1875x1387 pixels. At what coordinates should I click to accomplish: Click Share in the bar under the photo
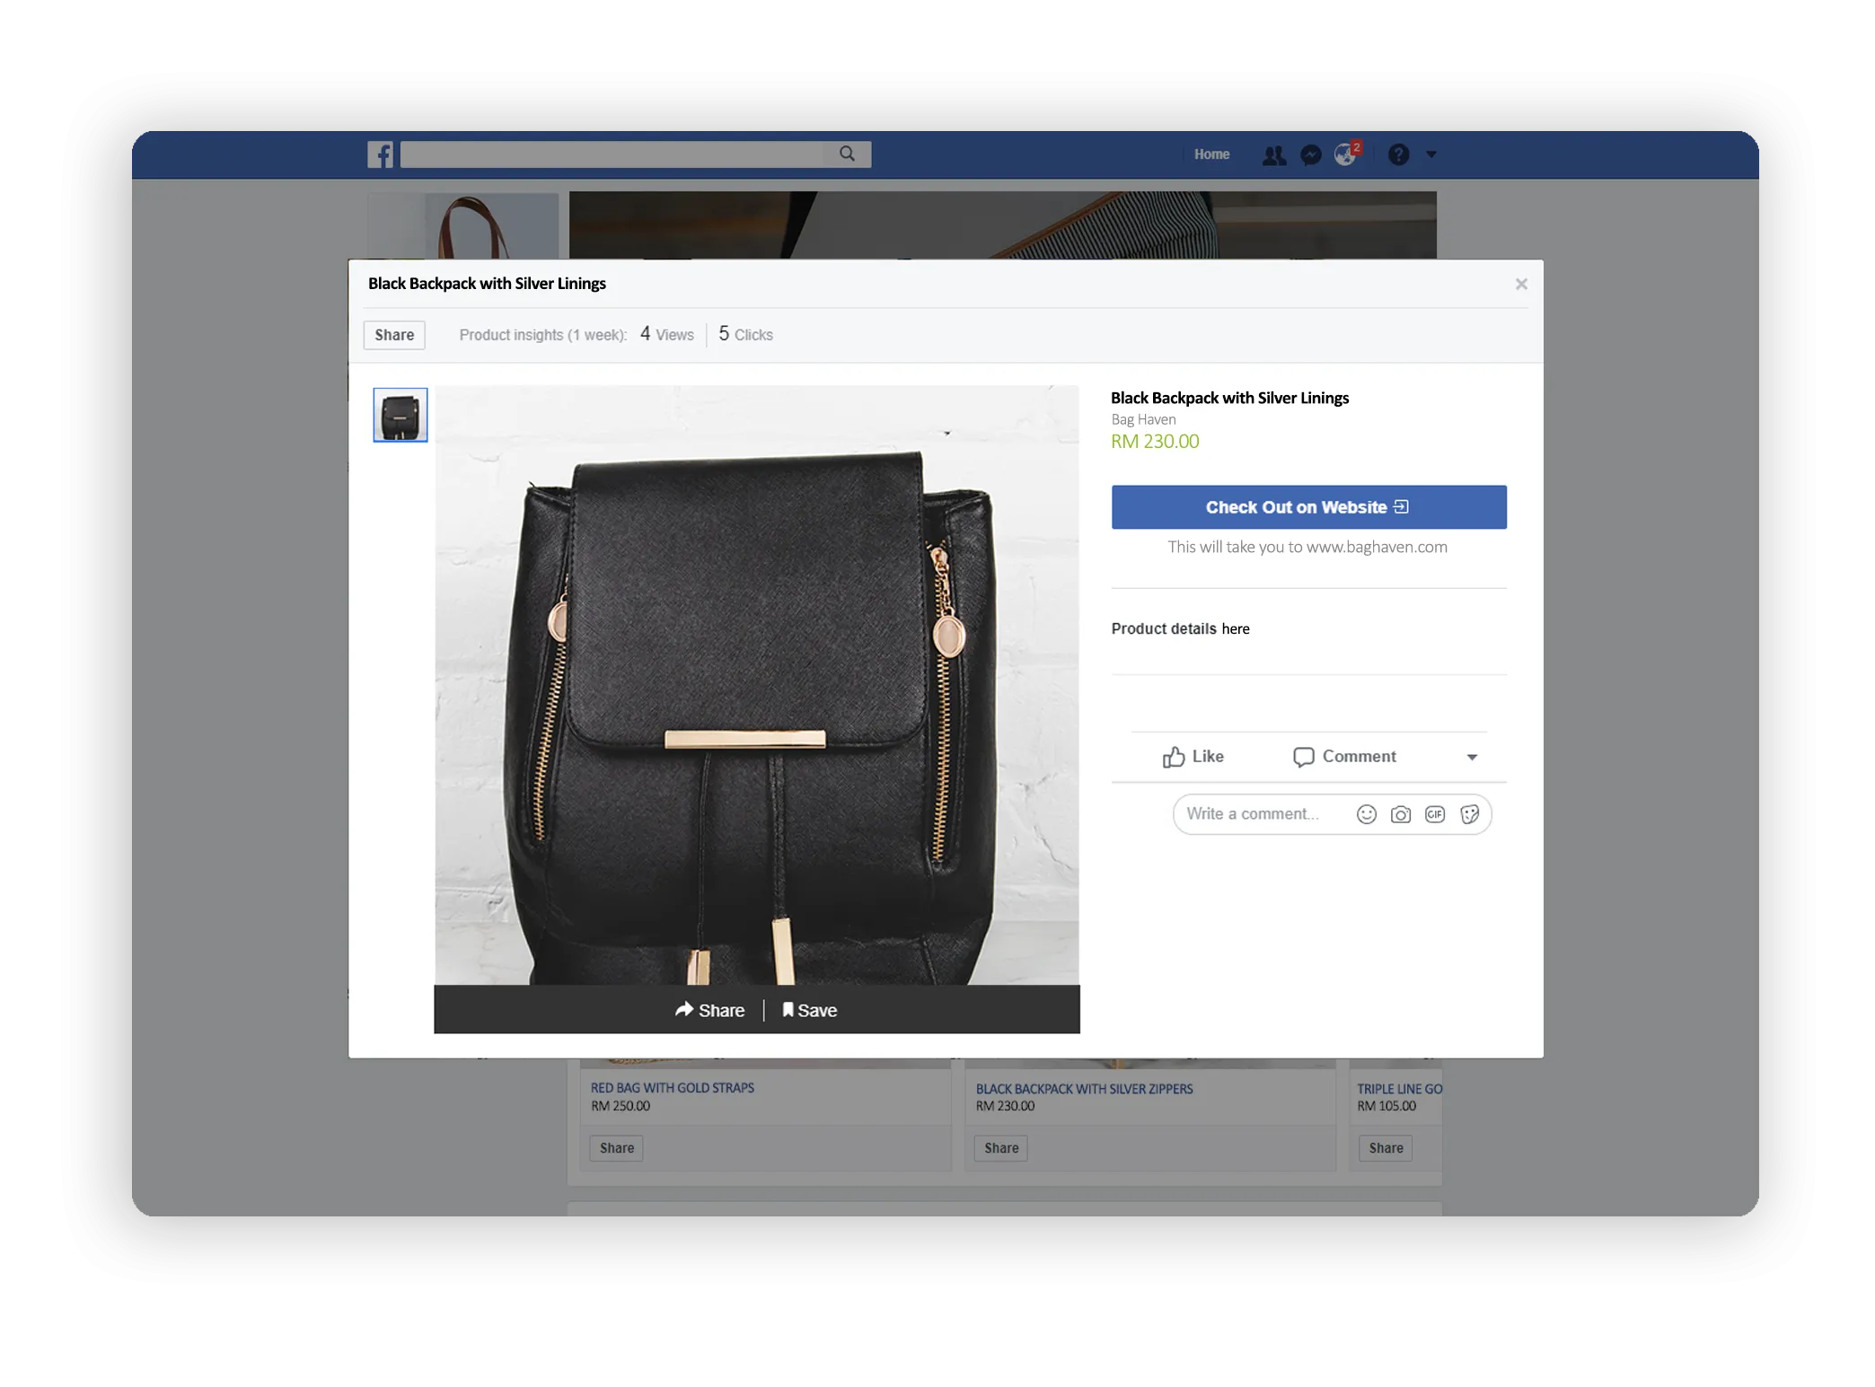click(709, 1010)
